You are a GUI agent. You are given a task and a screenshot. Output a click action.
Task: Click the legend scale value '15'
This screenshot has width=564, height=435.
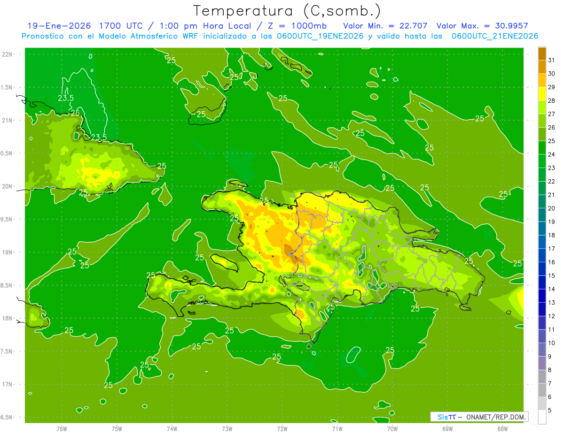click(x=552, y=275)
